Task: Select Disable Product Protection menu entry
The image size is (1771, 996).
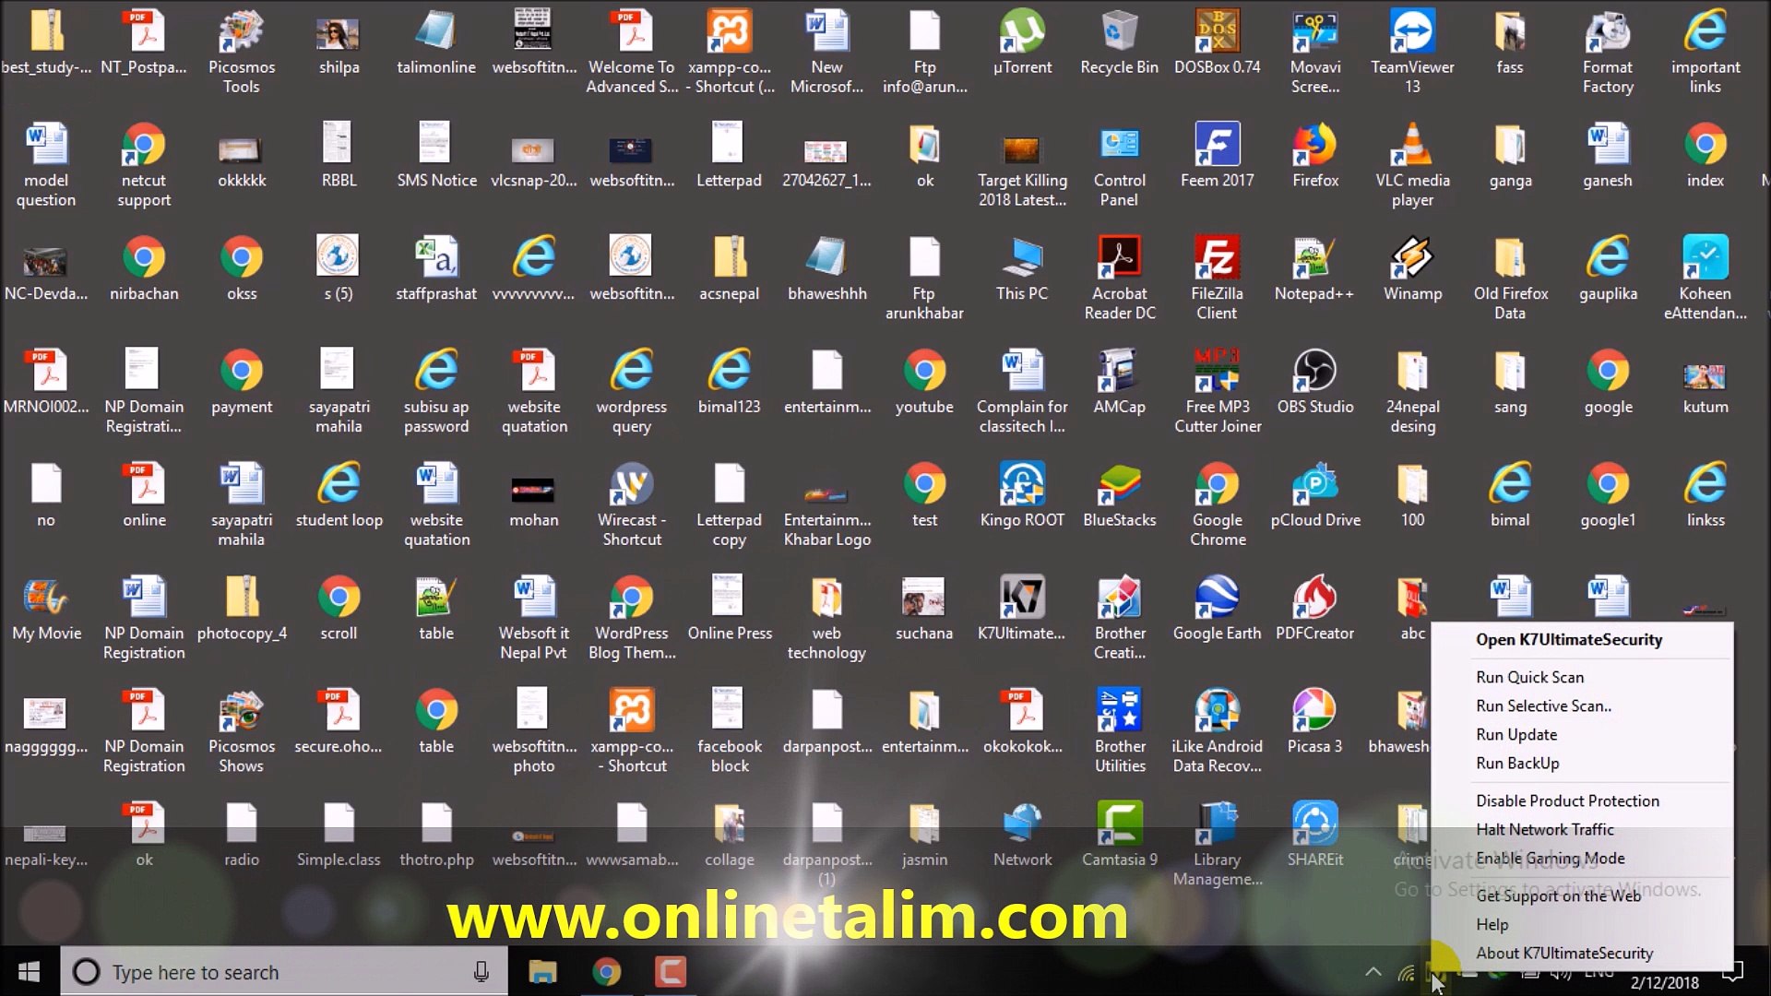Action: [1567, 800]
